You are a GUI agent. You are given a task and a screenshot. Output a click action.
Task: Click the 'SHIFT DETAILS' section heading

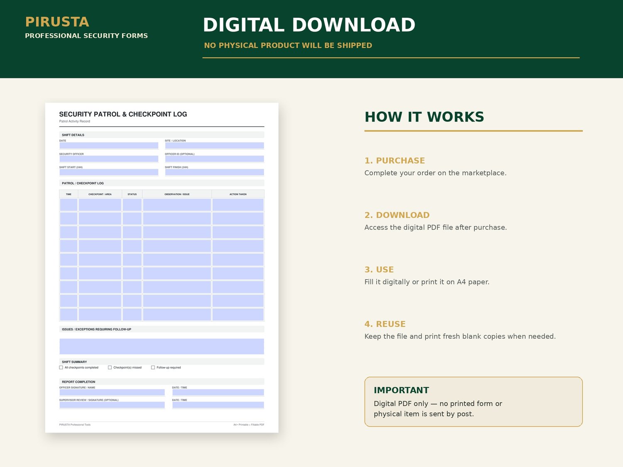73,135
